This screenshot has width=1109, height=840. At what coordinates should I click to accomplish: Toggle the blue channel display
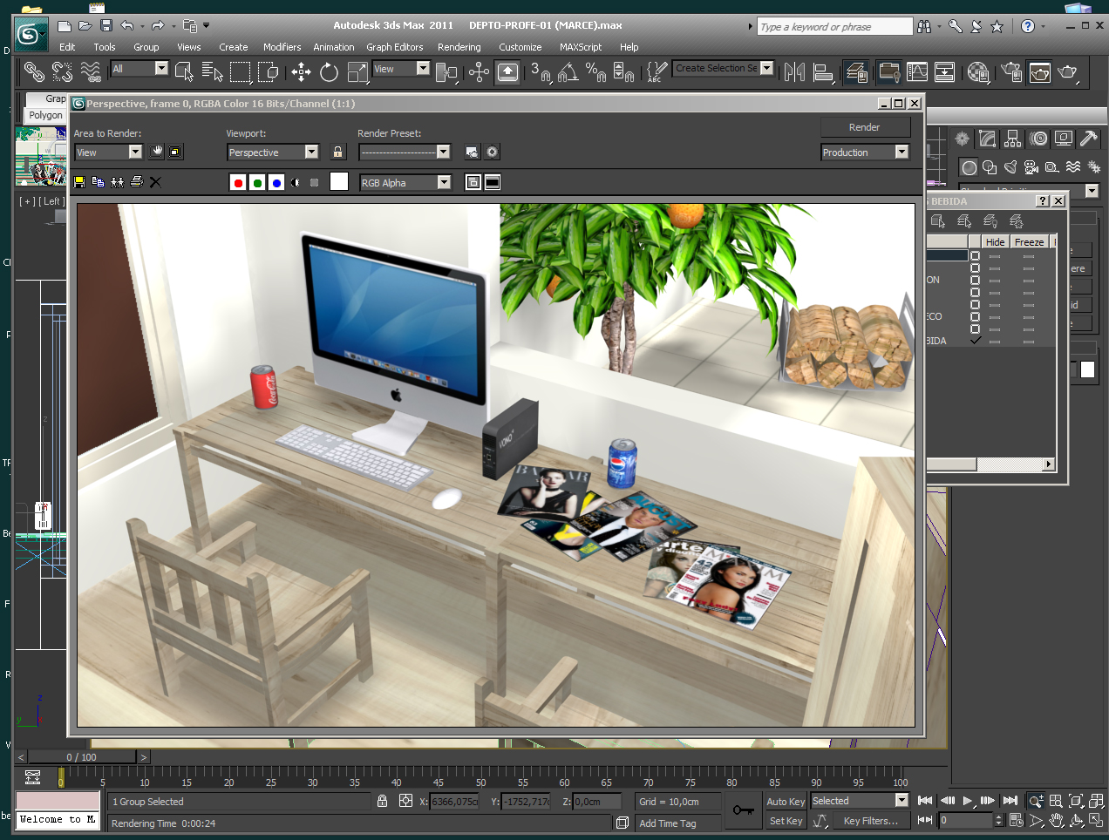click(276, 182)
